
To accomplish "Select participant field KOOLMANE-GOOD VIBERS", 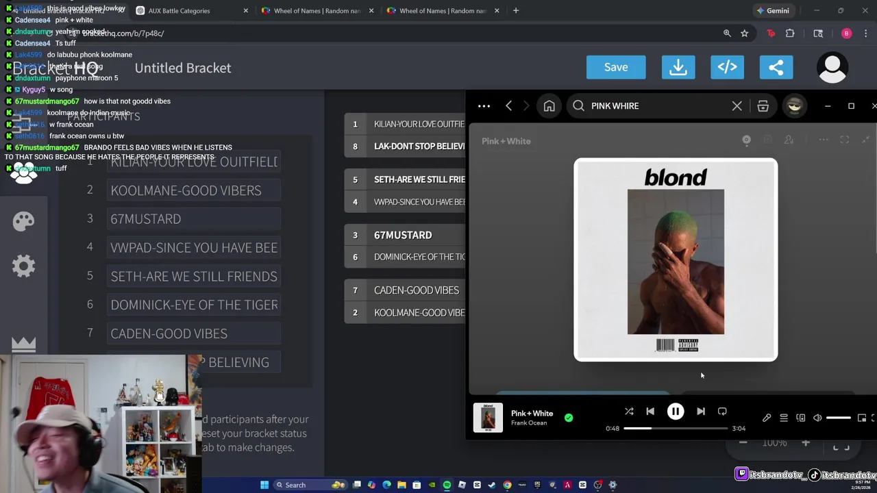I will [194, 190].
